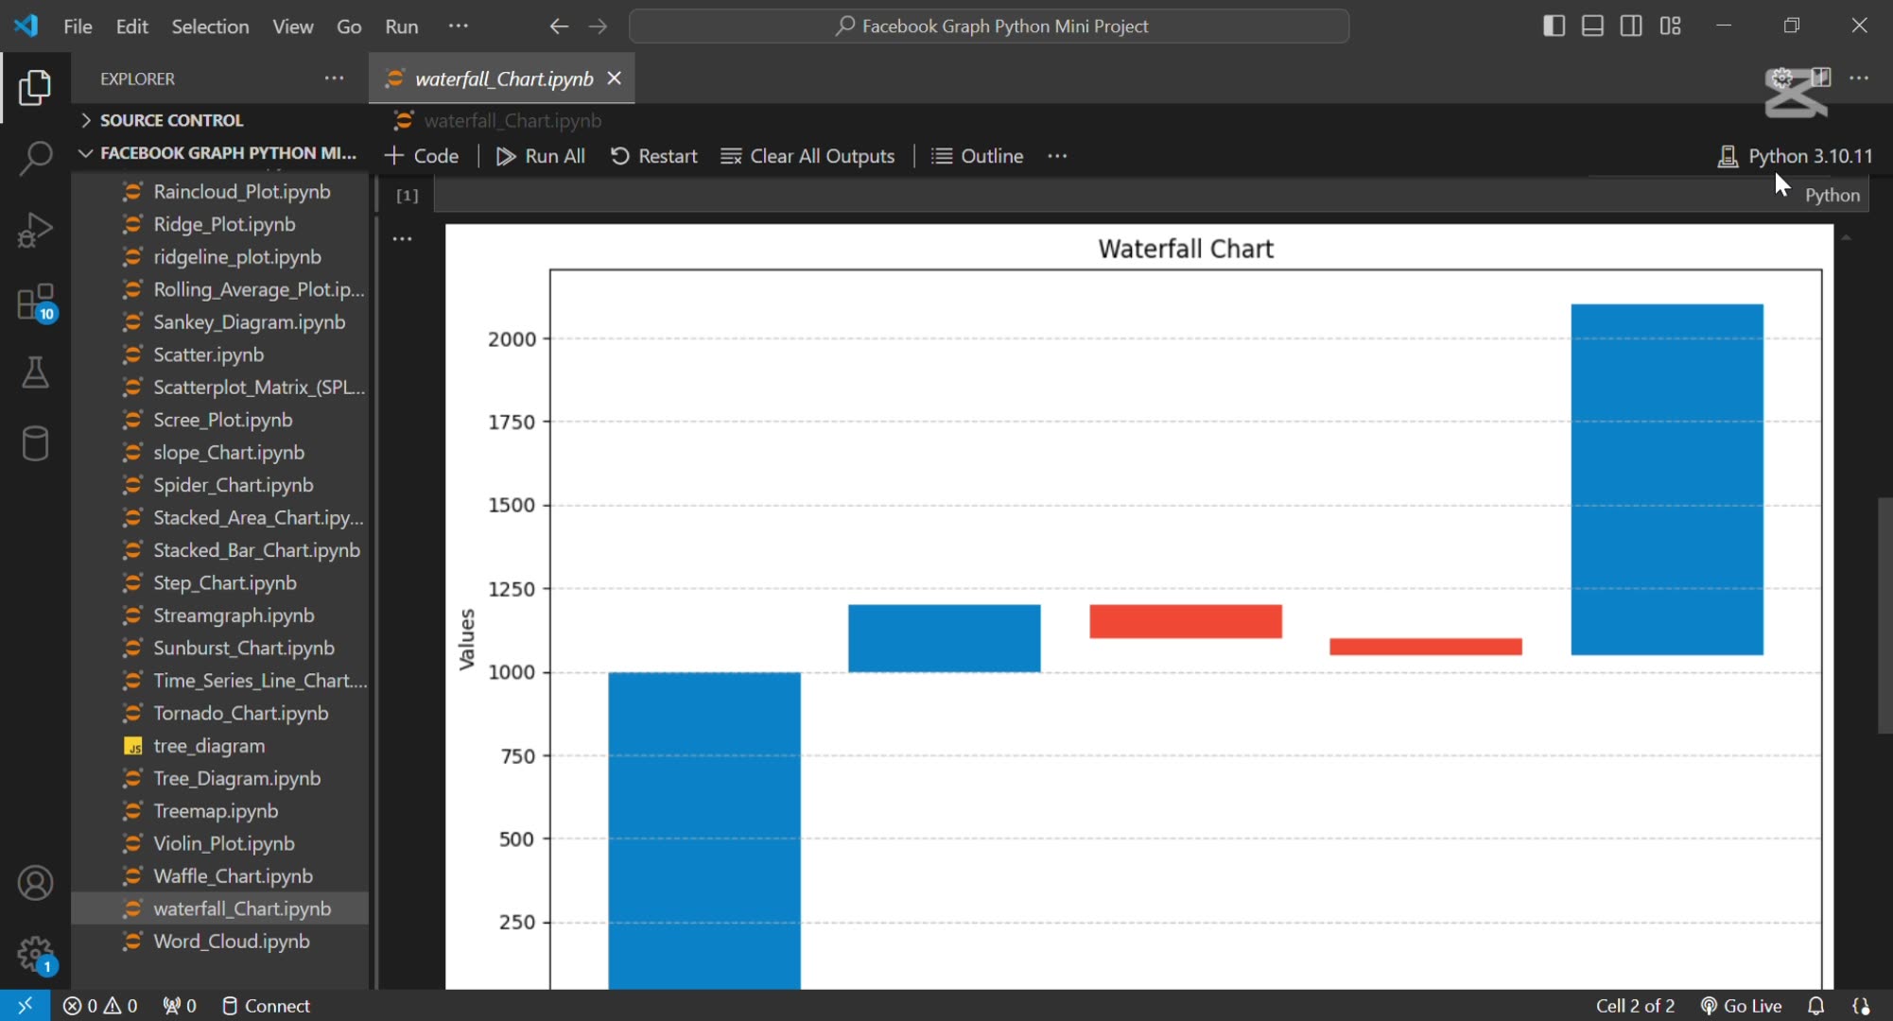Select the waterfall_Chart.ipynb tab
1893x1021 pixels.
pyautogui.click(x=504, y=78)
